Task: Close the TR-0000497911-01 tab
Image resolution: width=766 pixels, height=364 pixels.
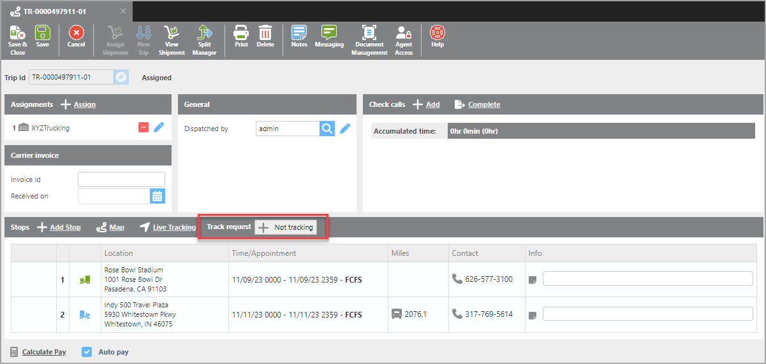Action: 123,11
